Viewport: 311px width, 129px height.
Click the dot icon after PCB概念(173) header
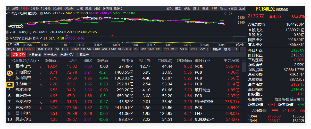point(38,61)
